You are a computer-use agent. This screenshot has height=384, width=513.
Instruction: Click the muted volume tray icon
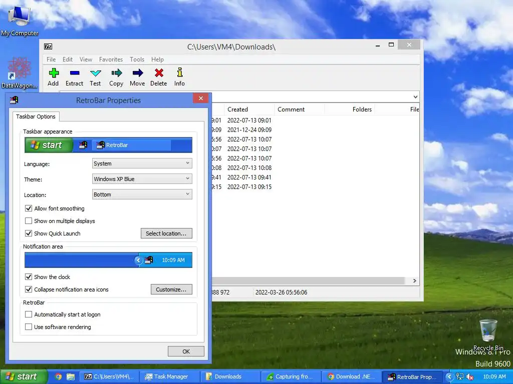tap(470, 376)
